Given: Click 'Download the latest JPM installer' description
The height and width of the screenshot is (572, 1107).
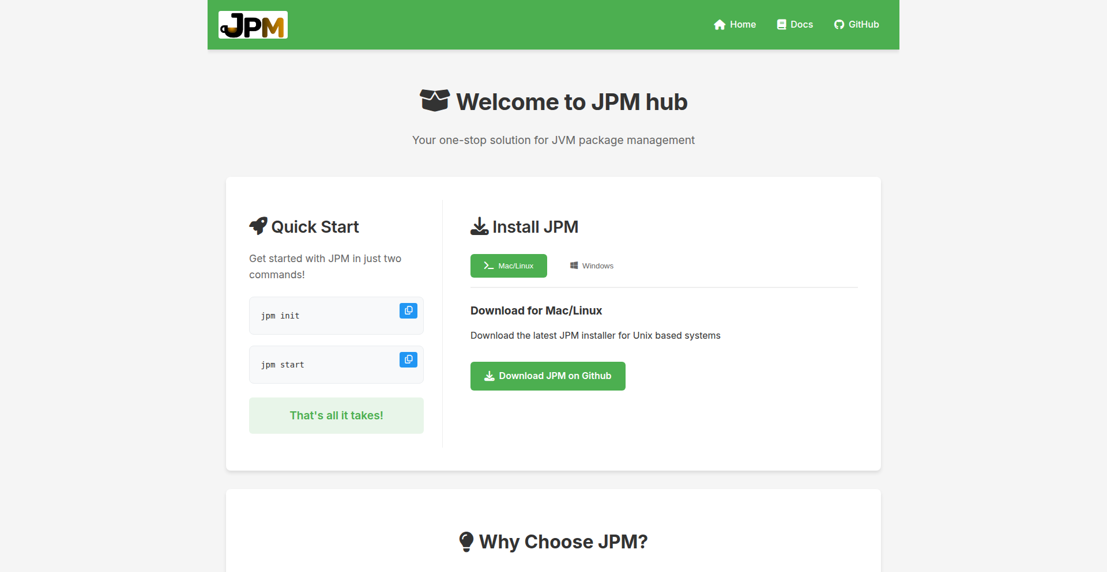Looking at the screenshot, I should pyautogui.click(x=596, y=335).
